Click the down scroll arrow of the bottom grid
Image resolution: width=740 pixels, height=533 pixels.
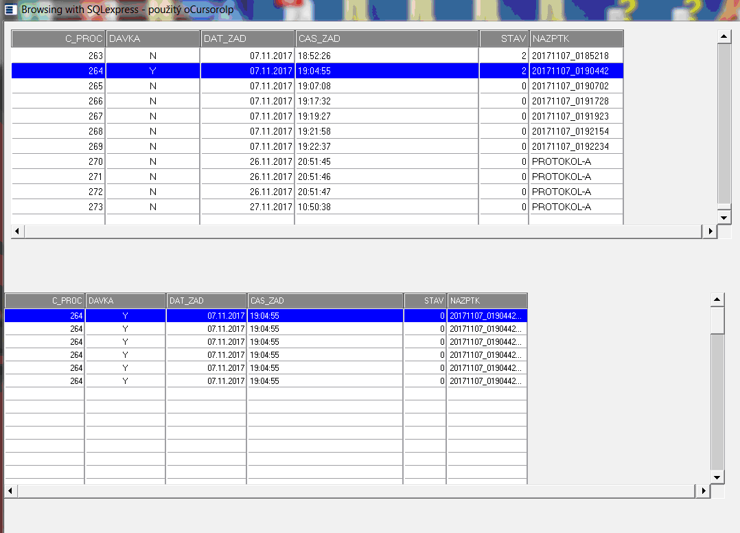coord(717,477)
